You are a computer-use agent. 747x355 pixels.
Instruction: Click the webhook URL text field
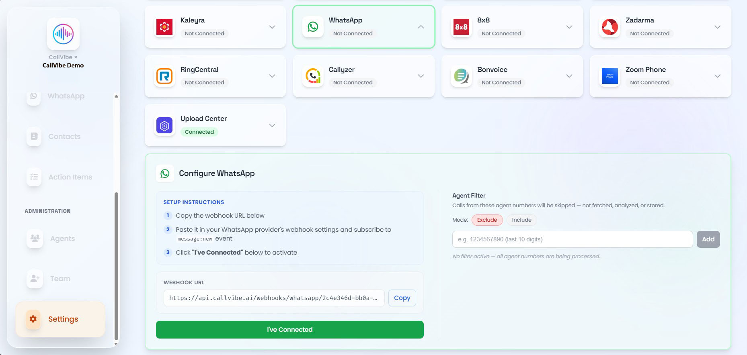[x=274, y=298]
